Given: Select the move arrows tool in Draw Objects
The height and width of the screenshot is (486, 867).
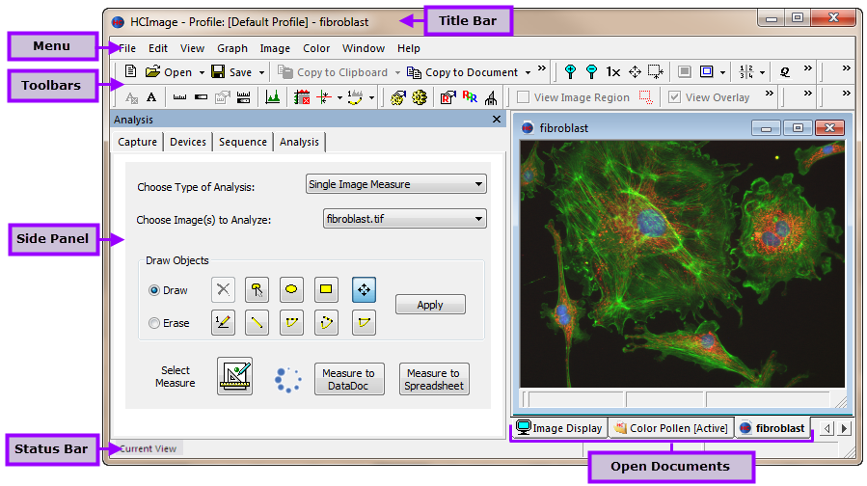Looking at the screenshot, I should [364, 289].
